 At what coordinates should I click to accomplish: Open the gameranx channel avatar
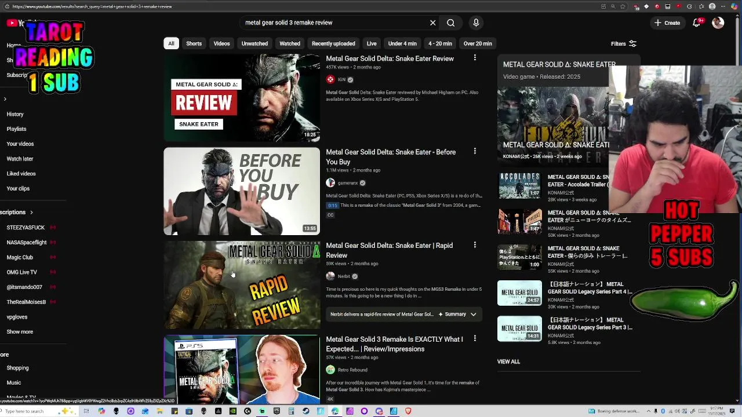[330, 183]
